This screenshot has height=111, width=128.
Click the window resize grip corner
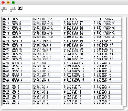point(126,109)
